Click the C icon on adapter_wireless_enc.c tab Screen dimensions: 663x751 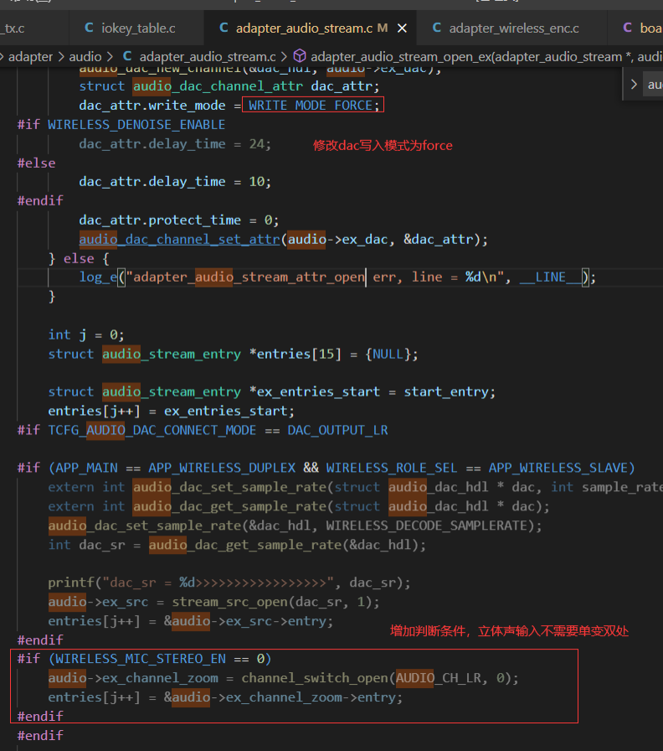(x=437, y=28)
